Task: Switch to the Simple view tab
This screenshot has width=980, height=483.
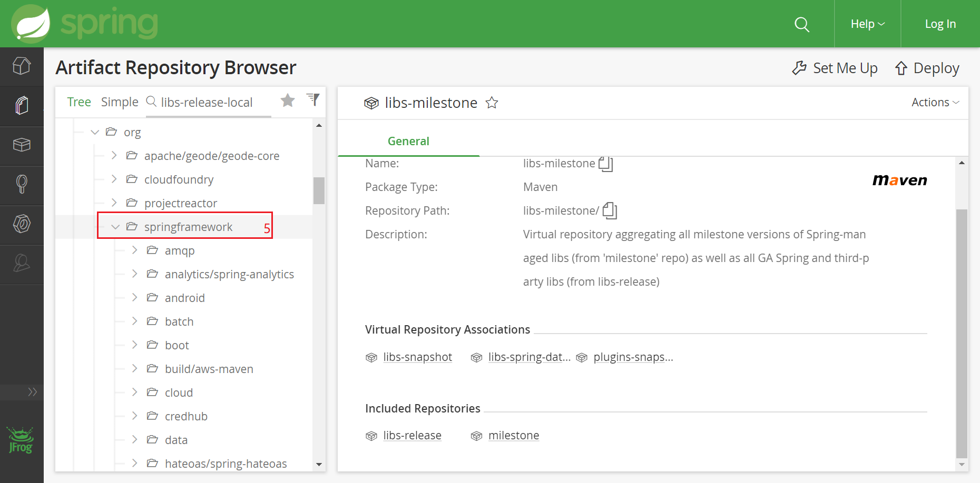Action: coord(120,102)
